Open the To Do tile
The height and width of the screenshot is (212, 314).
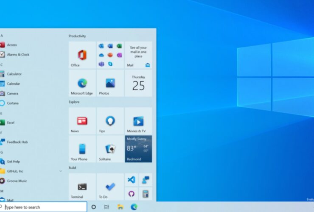[110, 187]
